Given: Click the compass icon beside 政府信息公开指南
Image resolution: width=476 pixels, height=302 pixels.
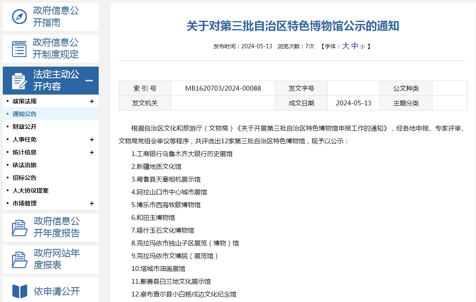Looking at the screenshot, I should (x=20, y=17).
